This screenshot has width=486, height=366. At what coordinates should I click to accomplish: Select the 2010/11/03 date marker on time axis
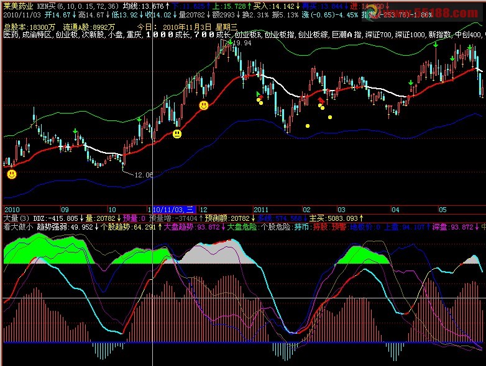point(173,210)
